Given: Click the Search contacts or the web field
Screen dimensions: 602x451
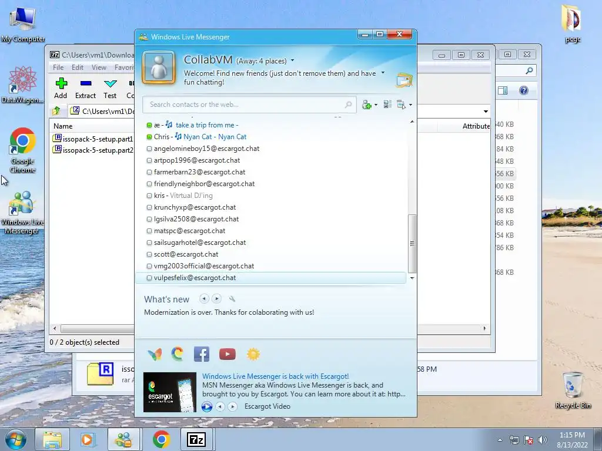Looking at the screenshot, I should [249, 105].
